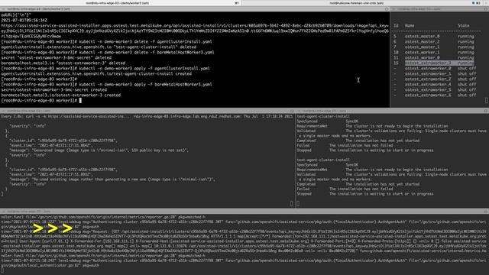489x275 pixels.
Task: Maximize the bottom debug log pane
Action: point(486,211)
